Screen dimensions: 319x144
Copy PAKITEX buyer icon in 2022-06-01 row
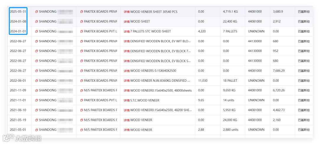(x=82, y=81)
